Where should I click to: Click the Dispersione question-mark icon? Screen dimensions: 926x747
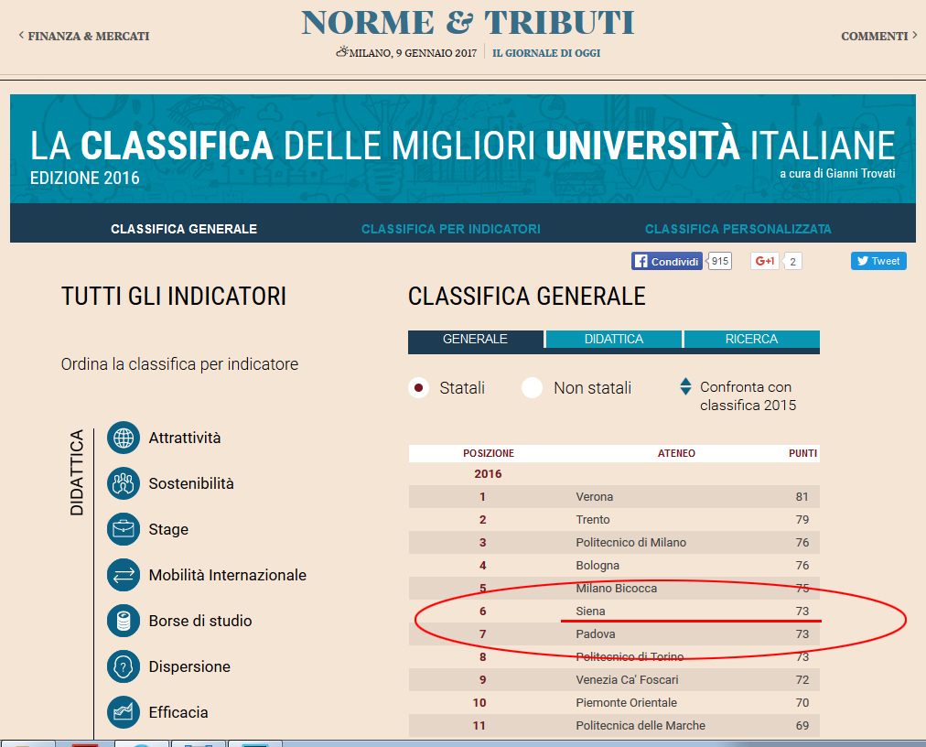click(x=124, y=666)
